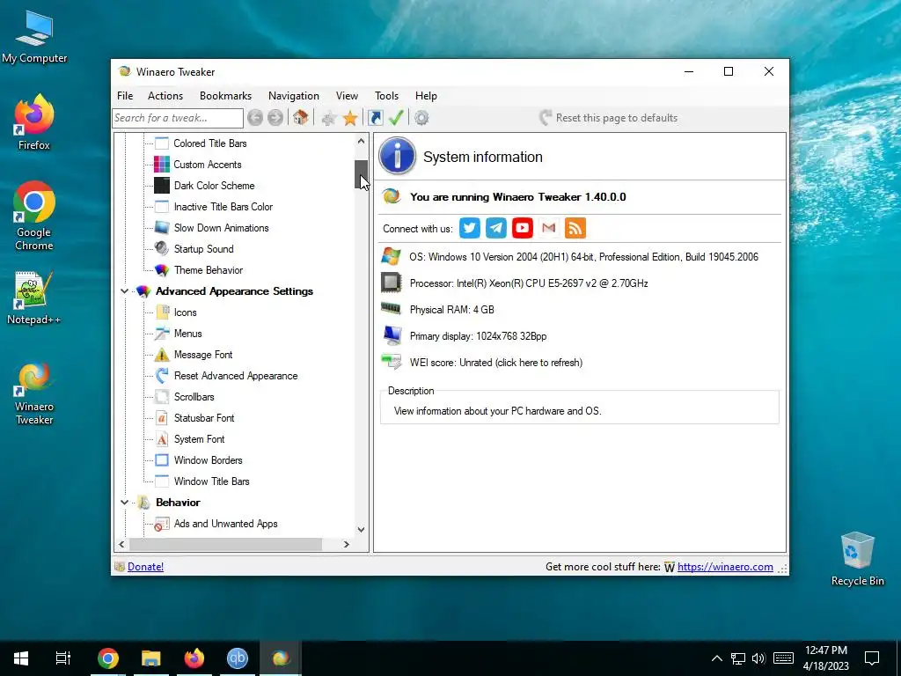This screenshot has height=676, width=901.
Task: Open settings via the gear toolbar icon
Action: pyautogui.click(x=421, y=118)
